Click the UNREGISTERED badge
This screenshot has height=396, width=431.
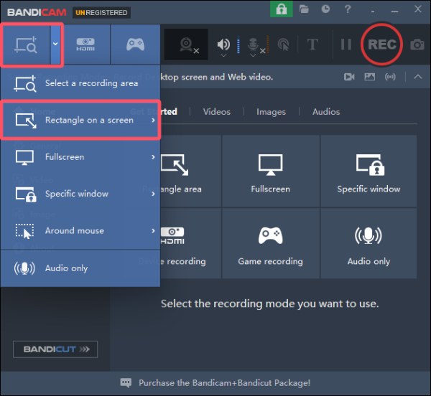click(101, 13)
